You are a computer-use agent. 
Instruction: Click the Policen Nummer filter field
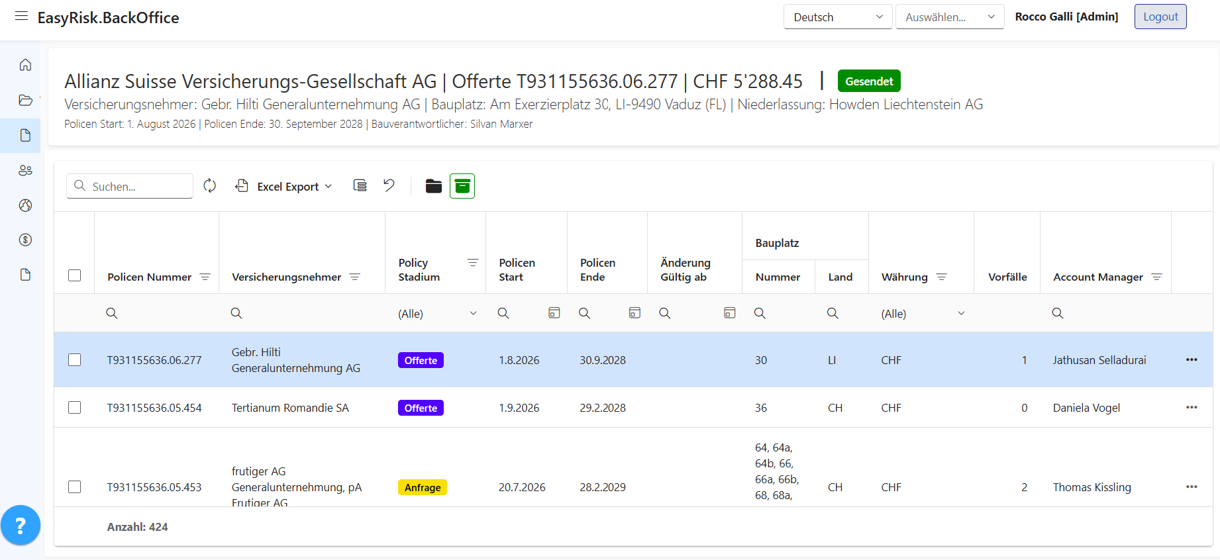coord(156,313)
